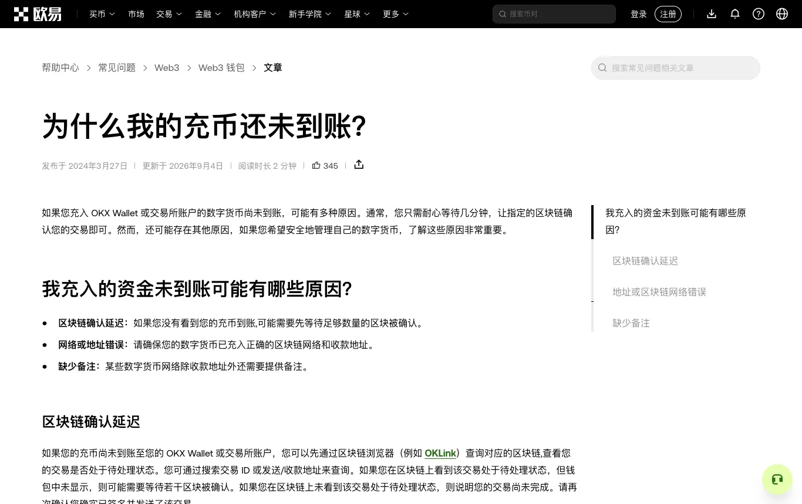Go to Web3 钱包 breadcrumb
Screen dimensions: 802x504
tap(221, 68)
